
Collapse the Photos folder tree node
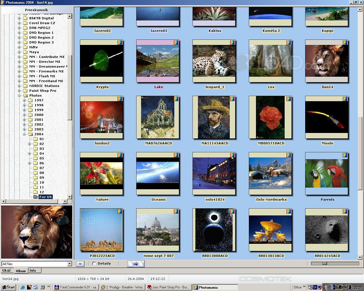19,95
